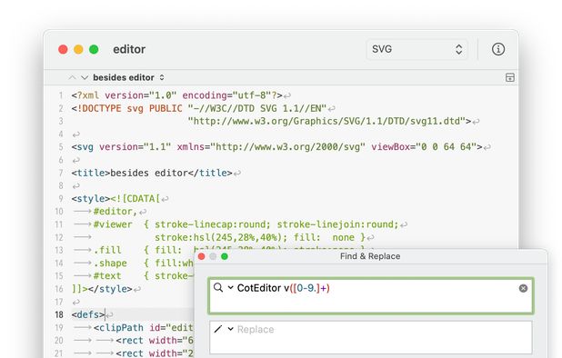Click the magnifier icon in Find field

(x=218, y=287)
